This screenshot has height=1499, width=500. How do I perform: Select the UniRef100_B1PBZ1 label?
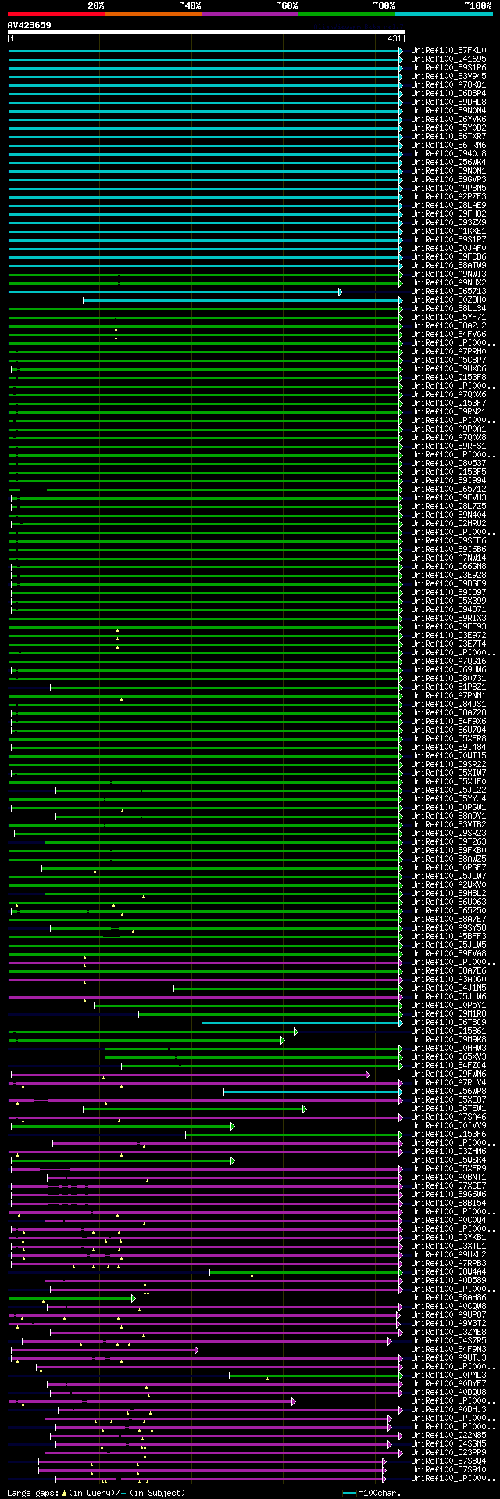[449, 687]
